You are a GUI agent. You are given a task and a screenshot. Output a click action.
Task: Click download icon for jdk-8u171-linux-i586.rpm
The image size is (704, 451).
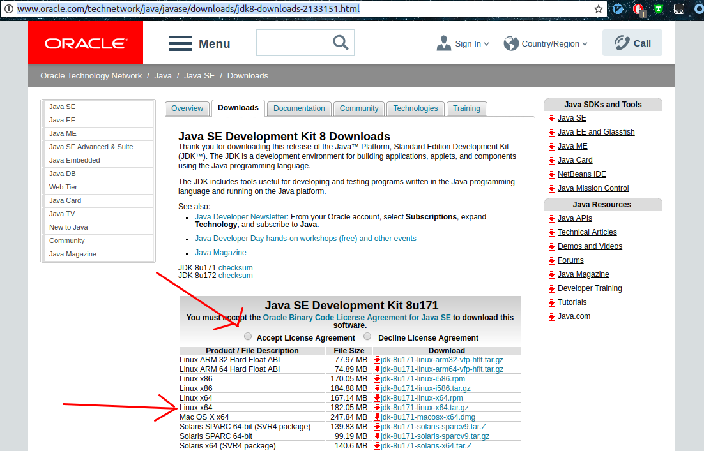[377, 379]
